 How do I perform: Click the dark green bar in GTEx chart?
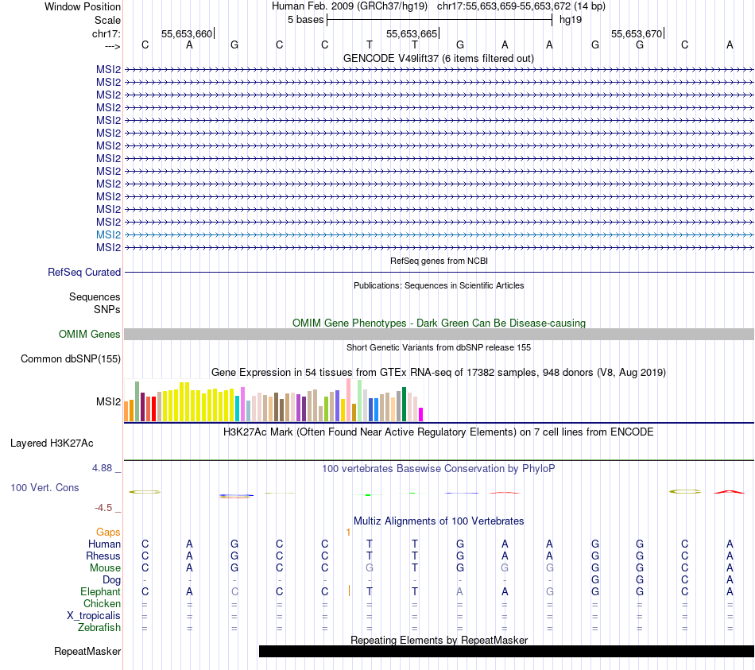click(404, 404)
